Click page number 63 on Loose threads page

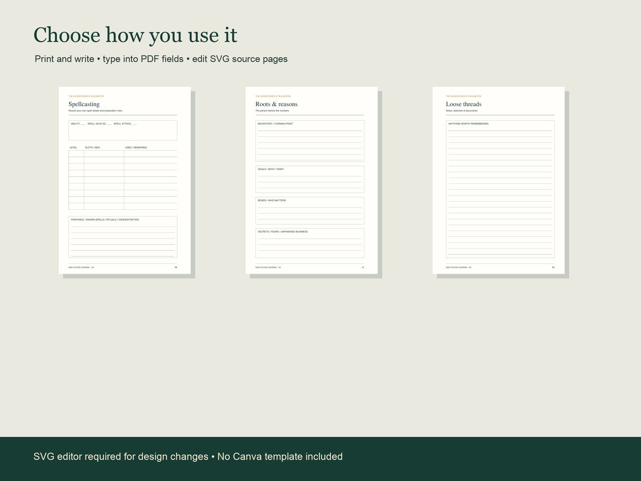(x=553, y=267)
